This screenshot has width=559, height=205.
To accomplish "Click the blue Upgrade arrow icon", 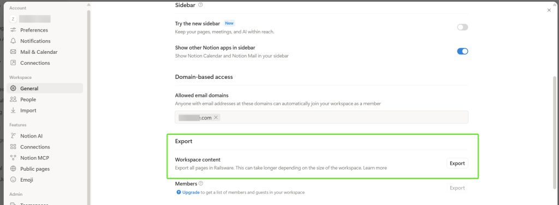I will [179, 192].
